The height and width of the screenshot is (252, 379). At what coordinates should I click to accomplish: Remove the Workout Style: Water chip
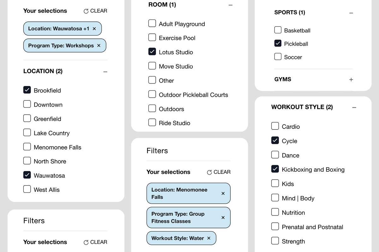tap(209, 238)
